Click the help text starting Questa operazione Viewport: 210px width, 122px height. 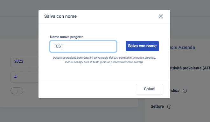point(104,58)
